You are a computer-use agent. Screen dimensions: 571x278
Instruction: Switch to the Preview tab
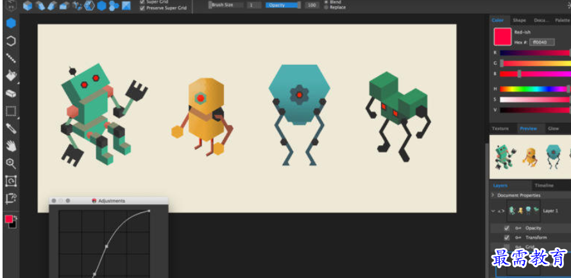click(529, 128)
